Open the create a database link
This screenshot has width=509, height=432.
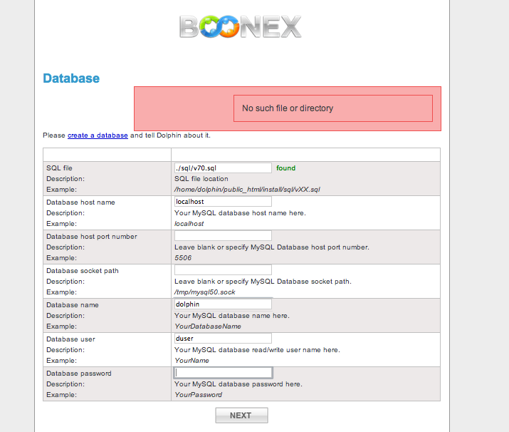(98, 135)
